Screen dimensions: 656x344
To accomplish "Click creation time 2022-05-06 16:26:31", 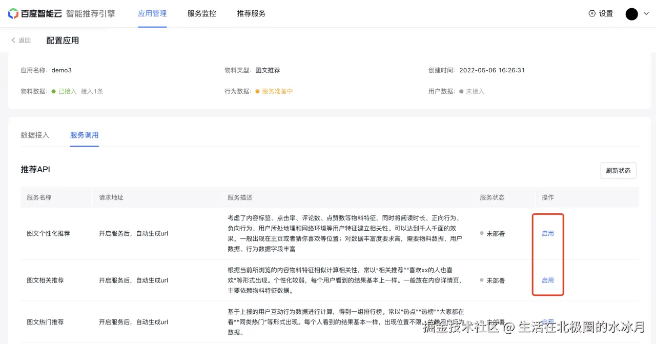I will (x=492, y=70).
